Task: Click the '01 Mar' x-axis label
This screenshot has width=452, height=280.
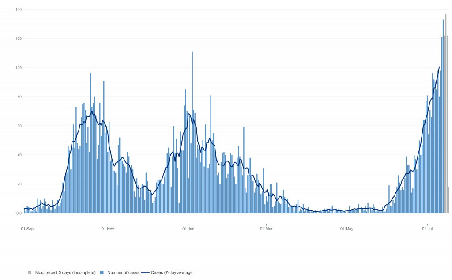Action: (x=267, y=229)
